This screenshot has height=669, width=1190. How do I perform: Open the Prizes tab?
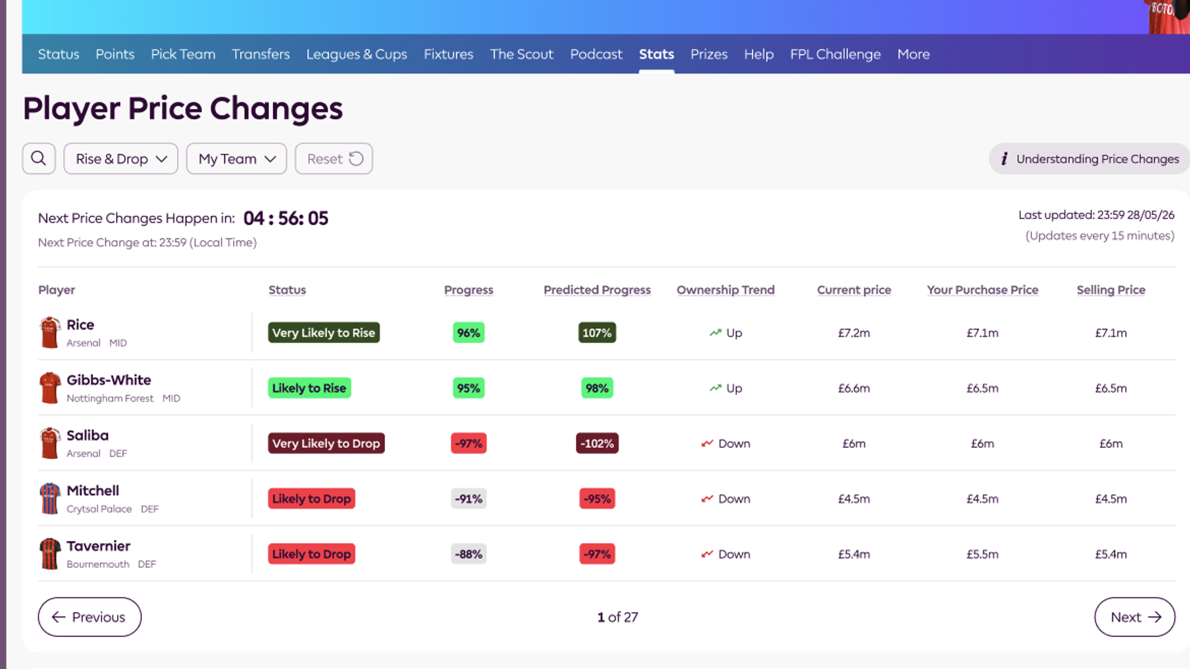tap(709, 54)
